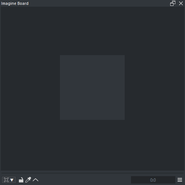Undock the Imagine Board panel
Viewport: 185px width, 185px height.
173,3
